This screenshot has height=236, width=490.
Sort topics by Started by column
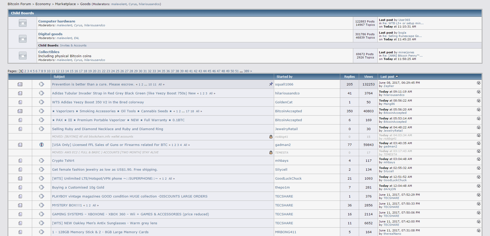coord(285,77)
